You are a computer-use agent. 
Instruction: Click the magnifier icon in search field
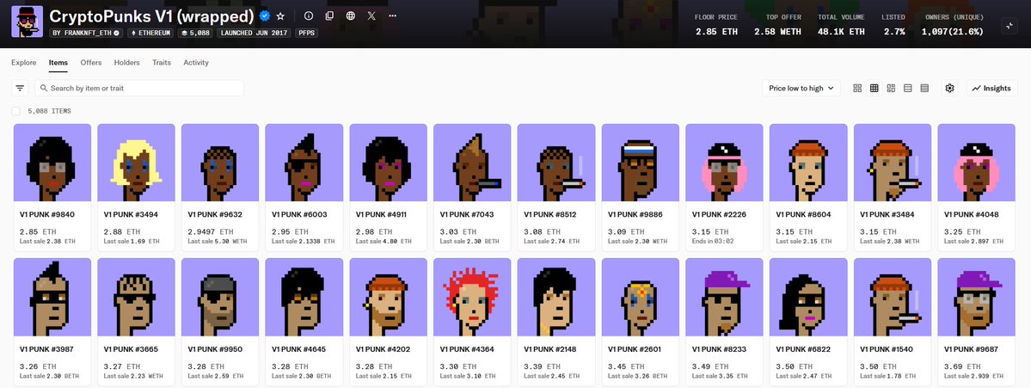[43, 88]
